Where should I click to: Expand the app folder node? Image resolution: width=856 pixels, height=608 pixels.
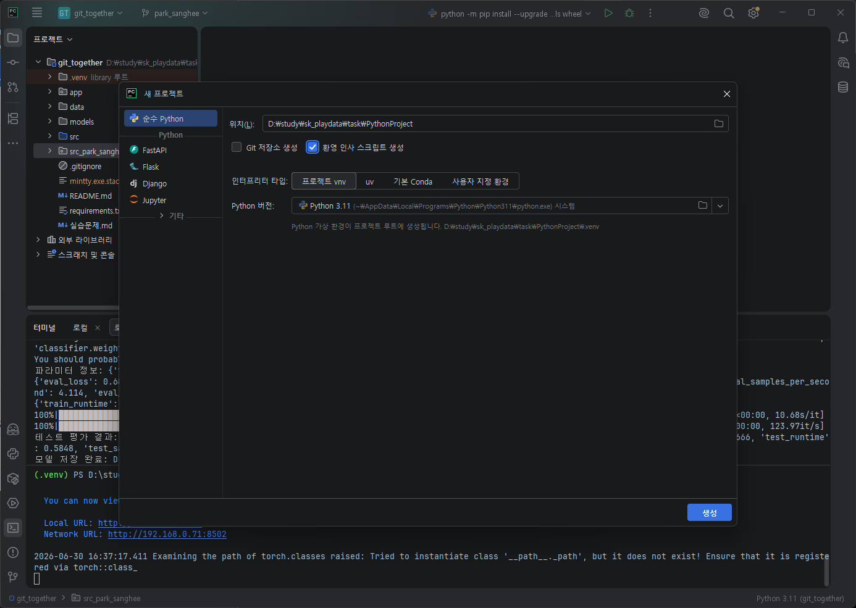tap(50, 92)
